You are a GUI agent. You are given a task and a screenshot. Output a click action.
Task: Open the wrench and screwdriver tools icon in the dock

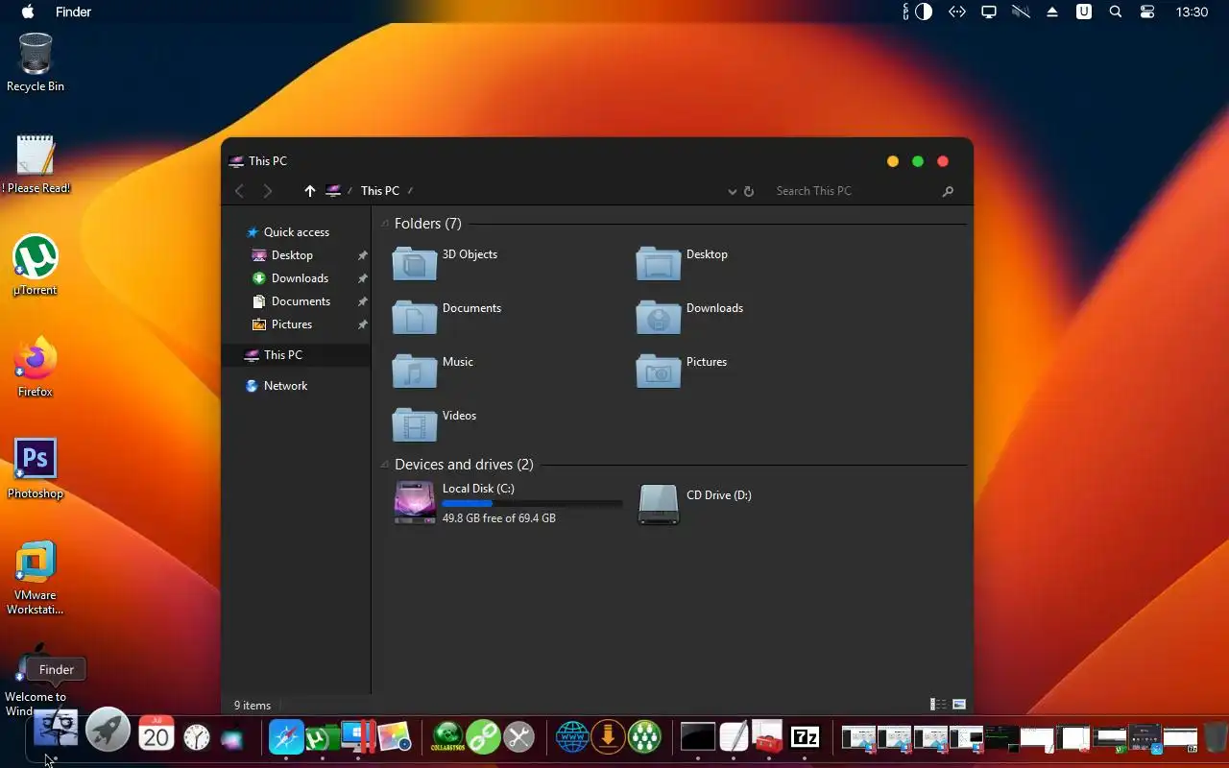[x=519, y=737]
